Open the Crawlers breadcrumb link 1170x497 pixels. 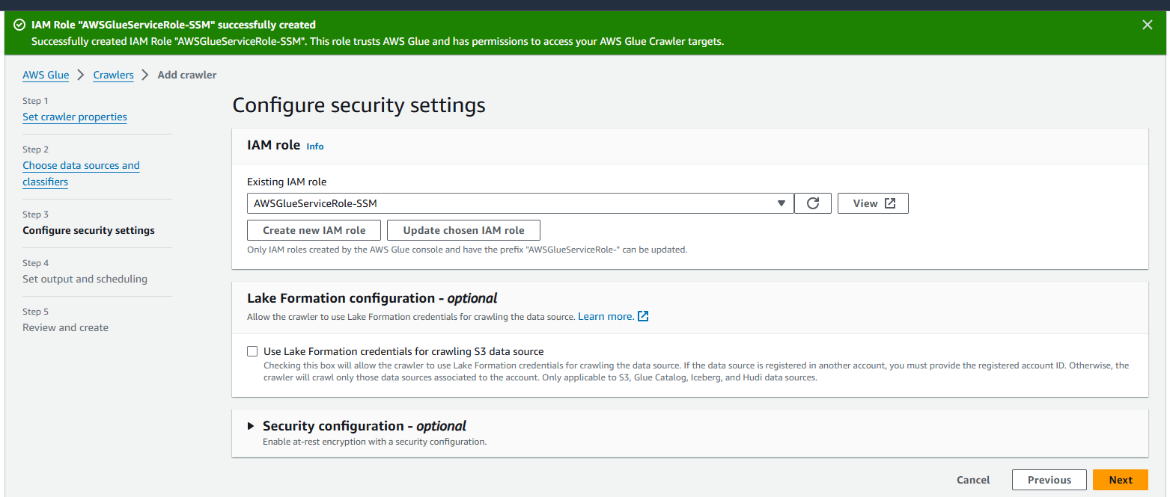coord(113,75)
